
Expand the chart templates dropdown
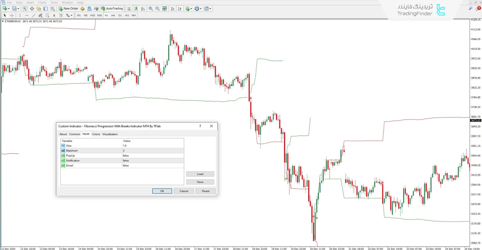click(x=210, y=9)
